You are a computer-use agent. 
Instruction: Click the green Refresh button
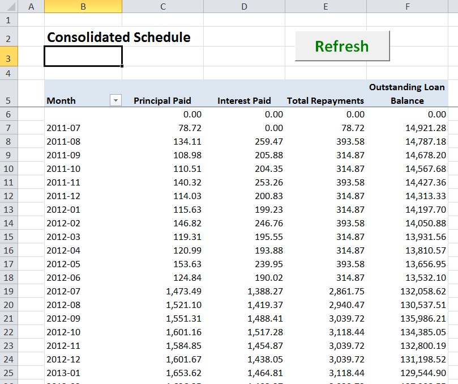342,46
